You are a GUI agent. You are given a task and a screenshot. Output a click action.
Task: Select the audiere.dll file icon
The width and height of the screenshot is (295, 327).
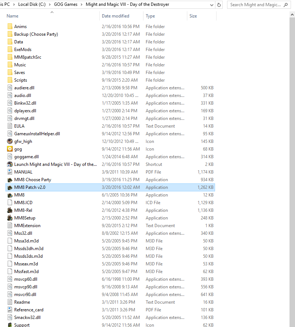pos(10,88)
